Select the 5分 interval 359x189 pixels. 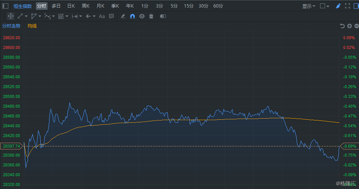174,6
